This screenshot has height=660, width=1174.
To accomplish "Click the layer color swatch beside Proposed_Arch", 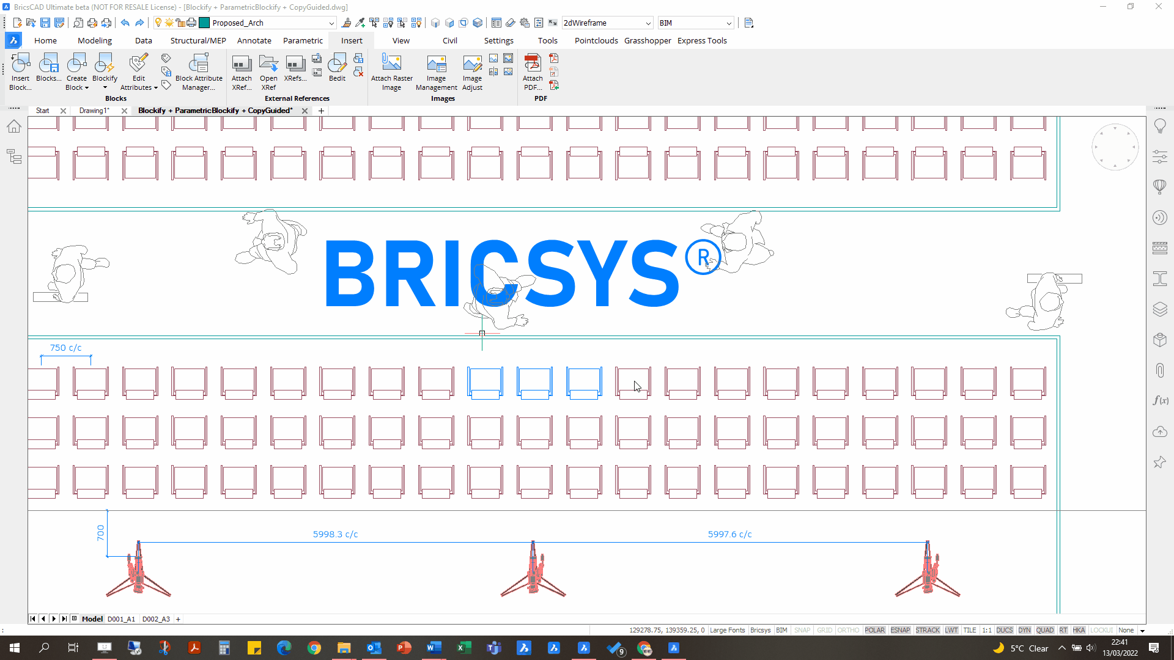I will [x=205, y=23].
